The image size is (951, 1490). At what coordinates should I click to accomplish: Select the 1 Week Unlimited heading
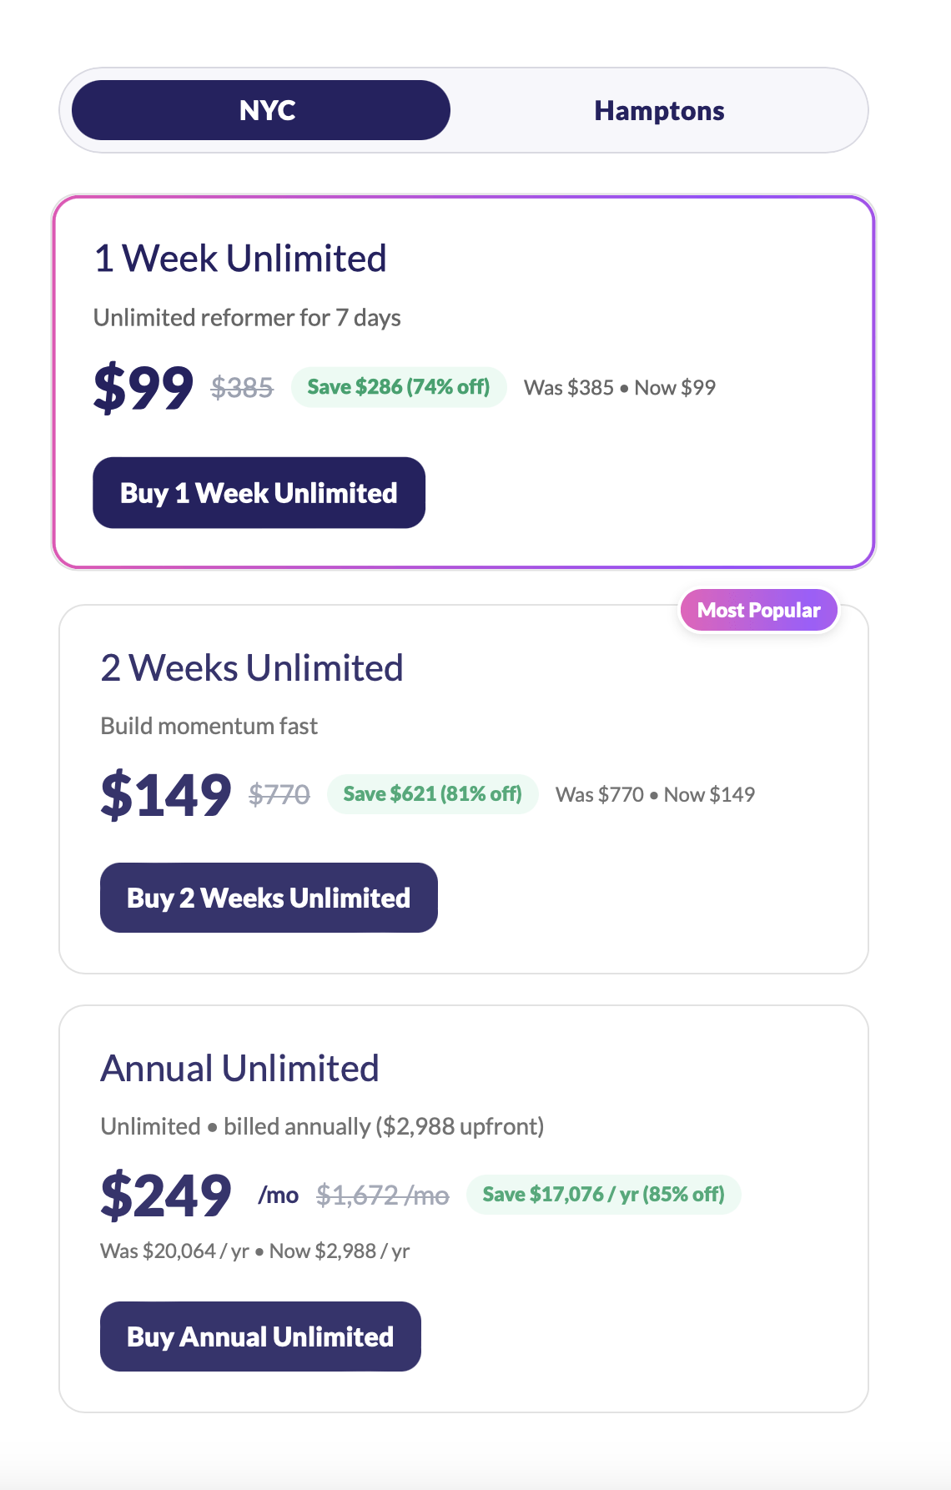pos(240,259)
